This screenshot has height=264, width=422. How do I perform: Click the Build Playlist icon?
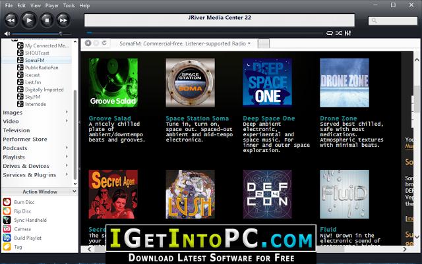tap(7, 238)
